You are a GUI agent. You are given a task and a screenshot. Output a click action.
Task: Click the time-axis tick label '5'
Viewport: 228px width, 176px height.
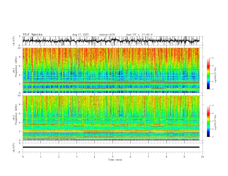click(113, 157)
